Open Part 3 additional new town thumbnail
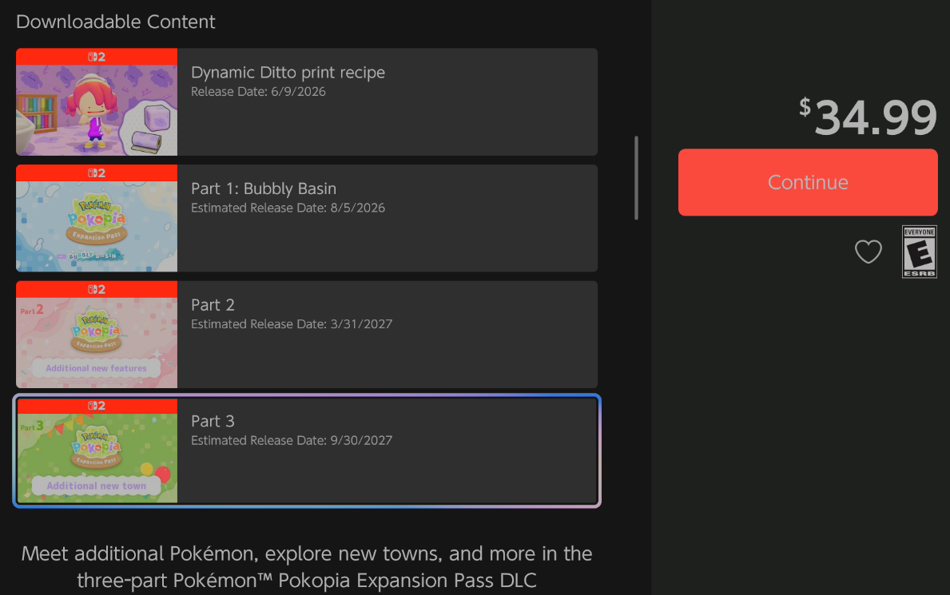The image size is (950, 595). tap(97, 450)
